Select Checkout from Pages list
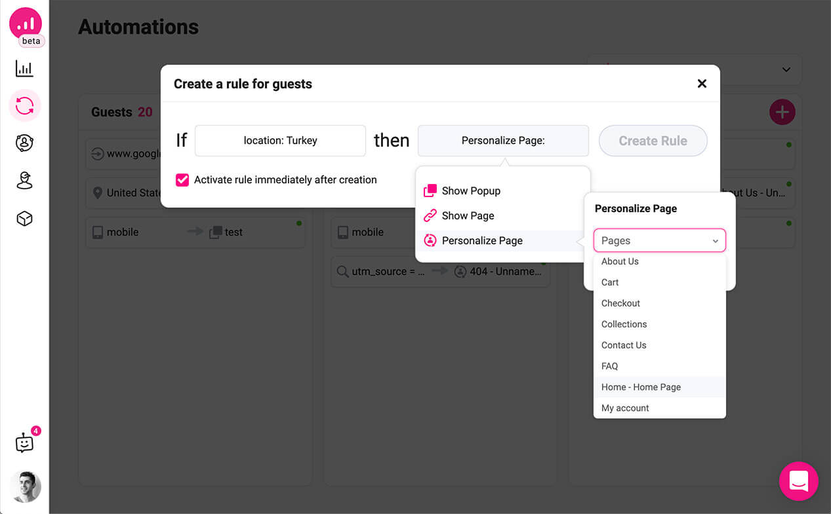The image size is (831, 514). click(x=660, y=303)
